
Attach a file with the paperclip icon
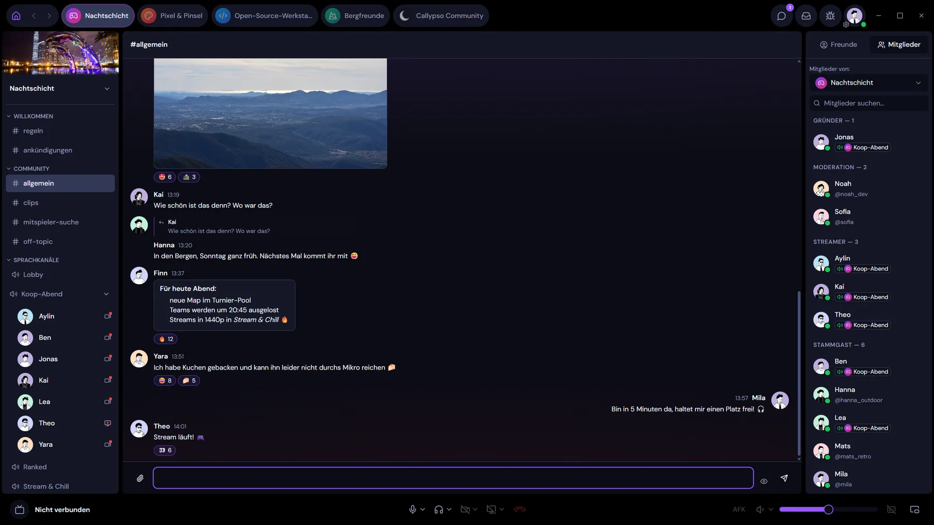(140, 478)
